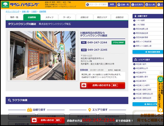
Task: Open the 埼玉県東松山市 sidebar link
Action: pyautogui.click(x=142, y=68)
